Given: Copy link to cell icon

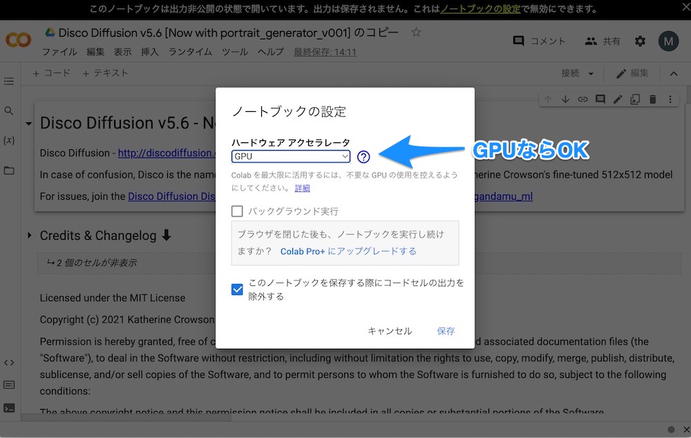Looking at the screenshot, I should pyautogui.click(x=583, y=99).
